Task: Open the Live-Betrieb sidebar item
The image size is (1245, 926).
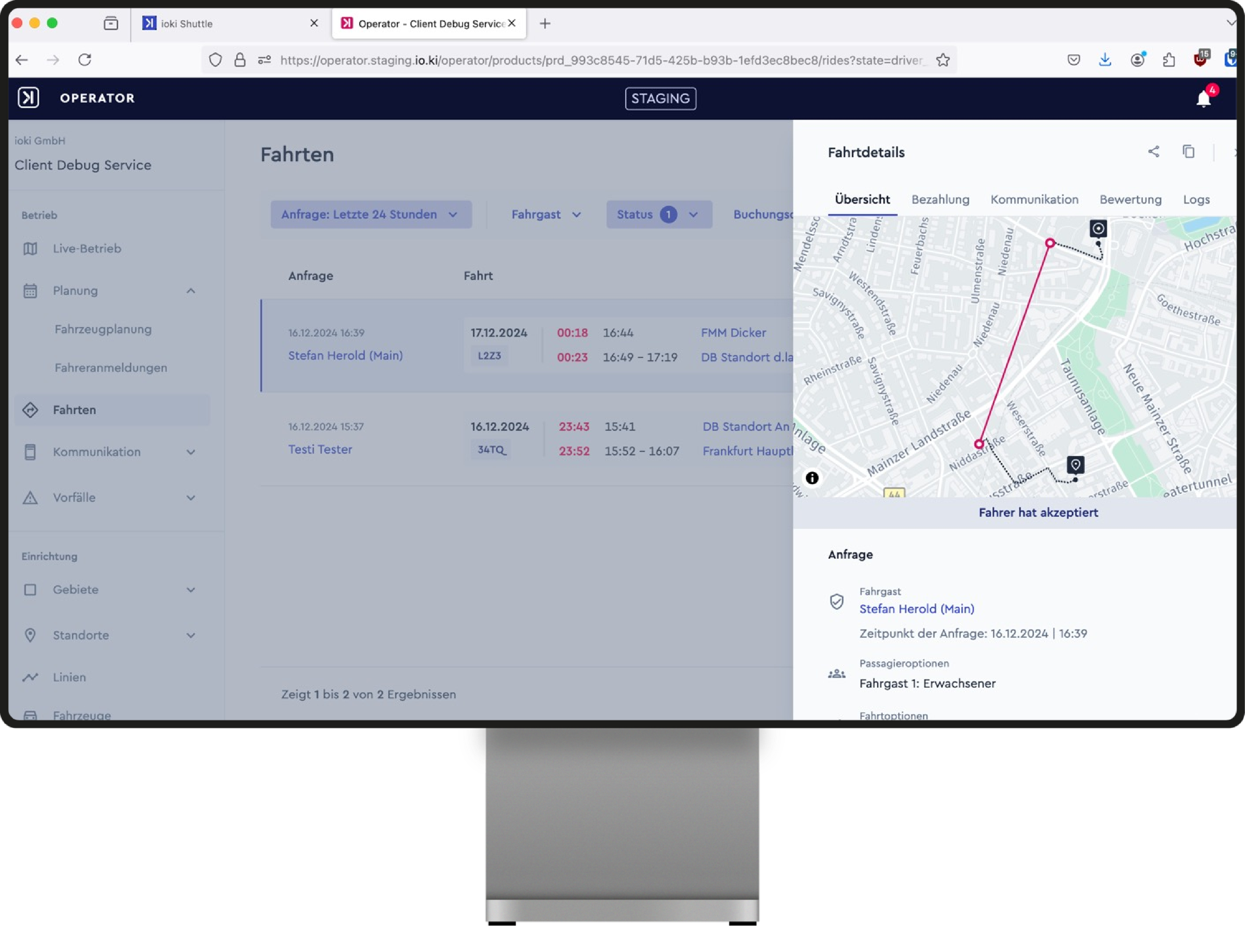Action: [87, 248]
